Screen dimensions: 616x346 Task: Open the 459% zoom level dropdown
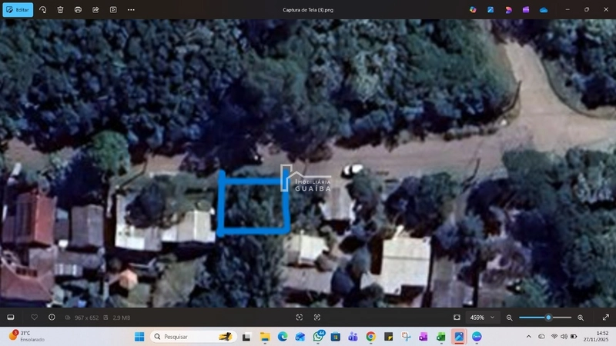482,318
